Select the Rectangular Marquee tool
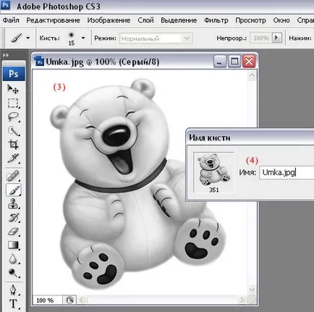The width and height of the screenshot is (314, 312). (13, 104)
